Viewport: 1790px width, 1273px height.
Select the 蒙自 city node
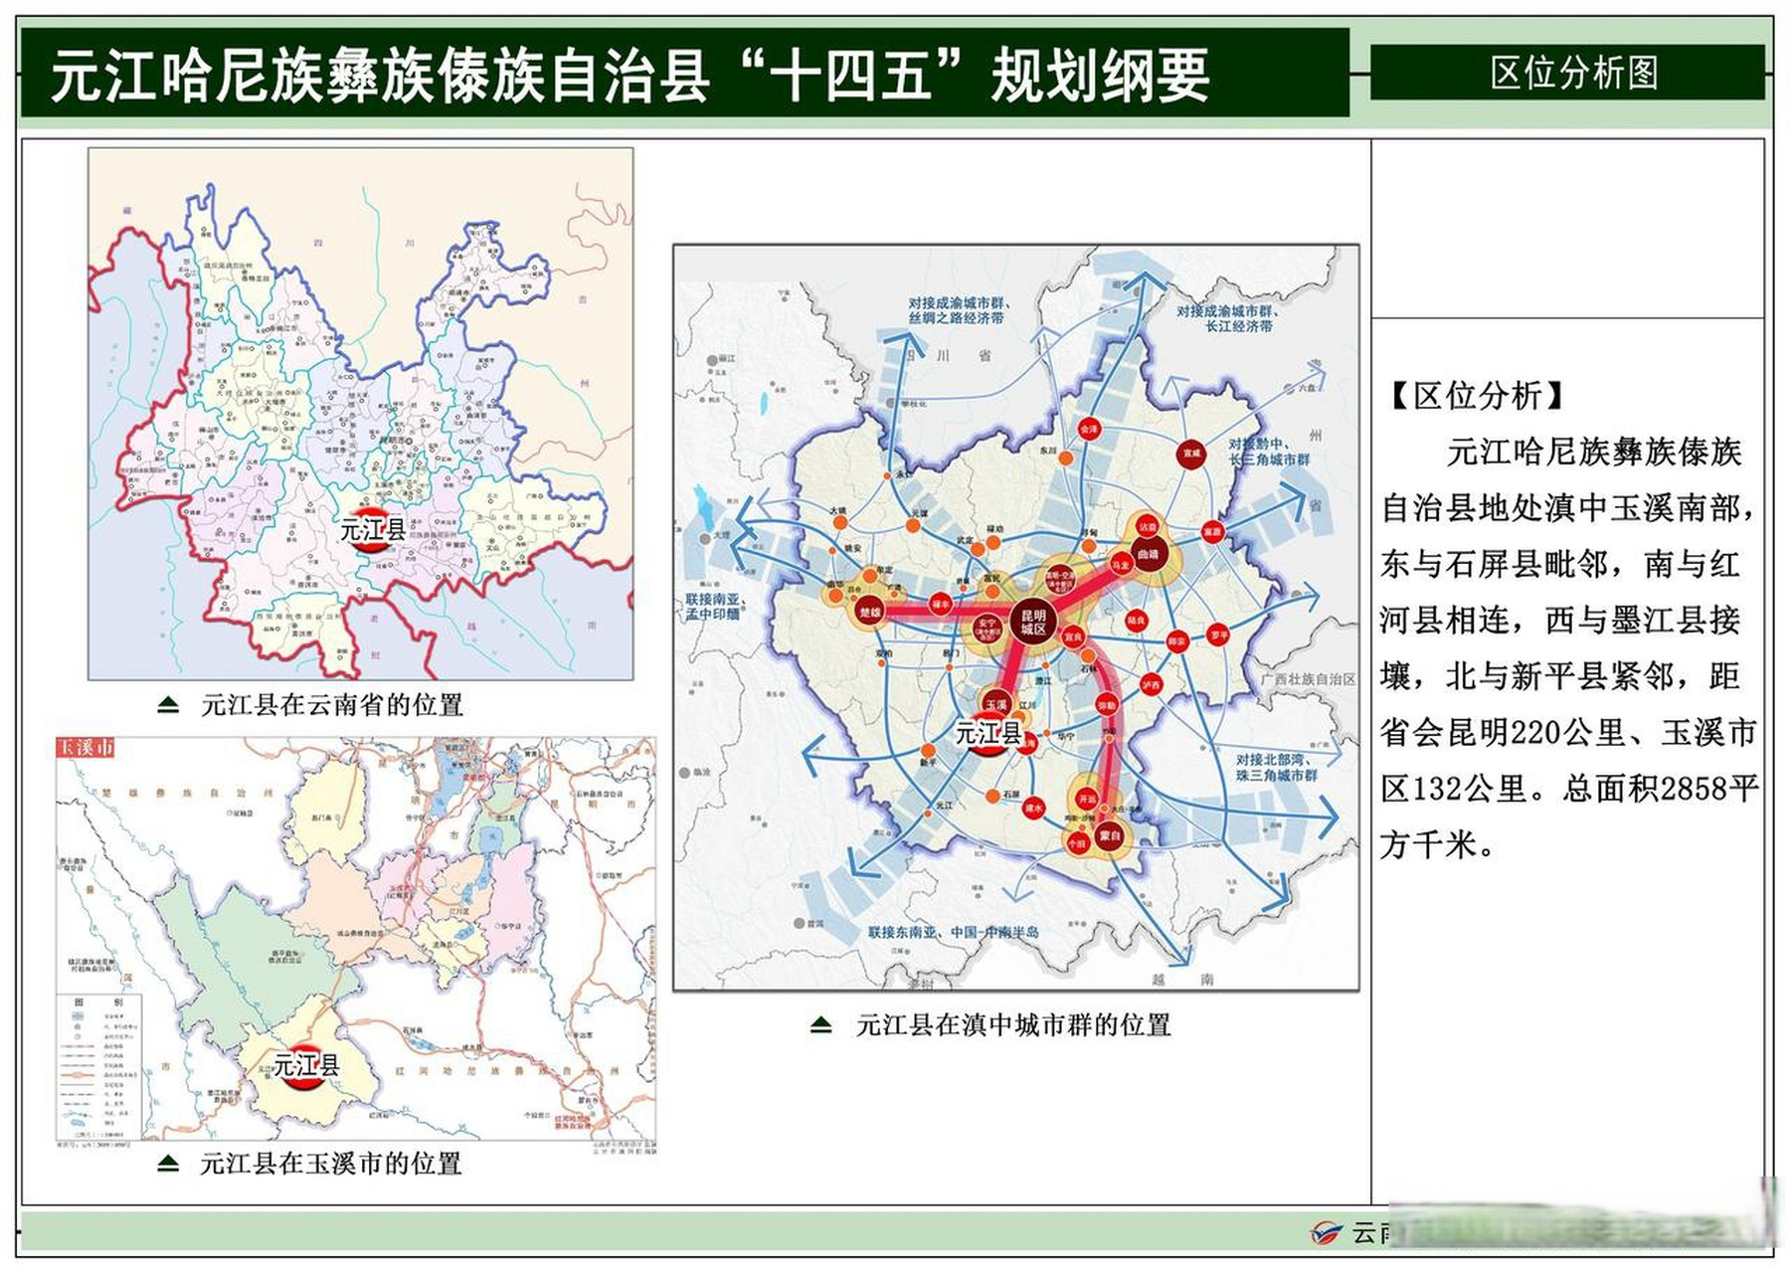click(x=1110, y=836)
